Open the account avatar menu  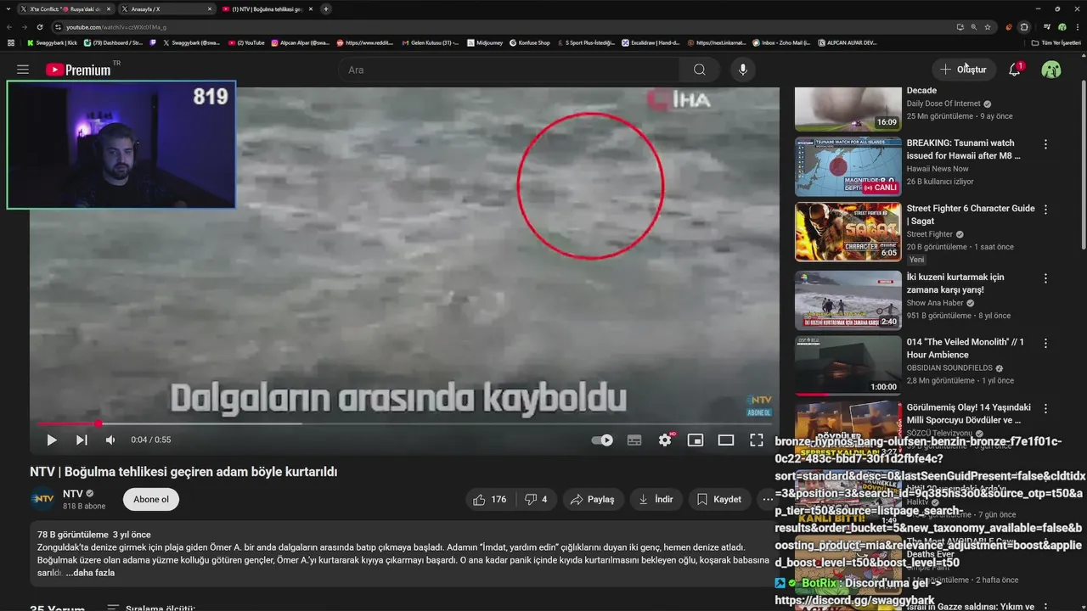(1051, 70)
